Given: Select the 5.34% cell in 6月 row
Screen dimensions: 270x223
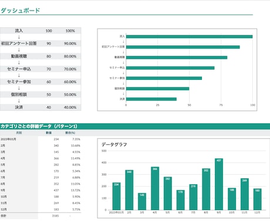Looking at the screenshot, I should click(76, 171).
